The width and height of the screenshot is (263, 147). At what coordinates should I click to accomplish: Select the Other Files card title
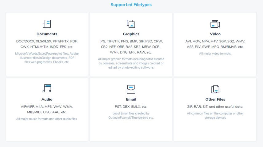click(215, 99)
